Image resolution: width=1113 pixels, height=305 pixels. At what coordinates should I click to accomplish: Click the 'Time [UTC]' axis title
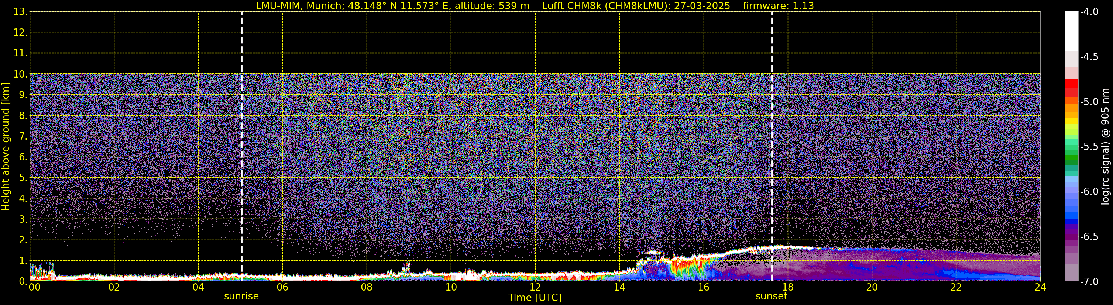(535, 298)
